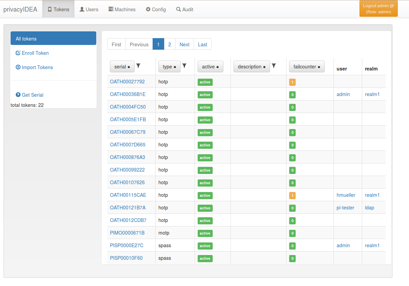Click the Get Serial question mark icon
The width and height of the screenshot is (409, 286).
click(x=18, y=95)
